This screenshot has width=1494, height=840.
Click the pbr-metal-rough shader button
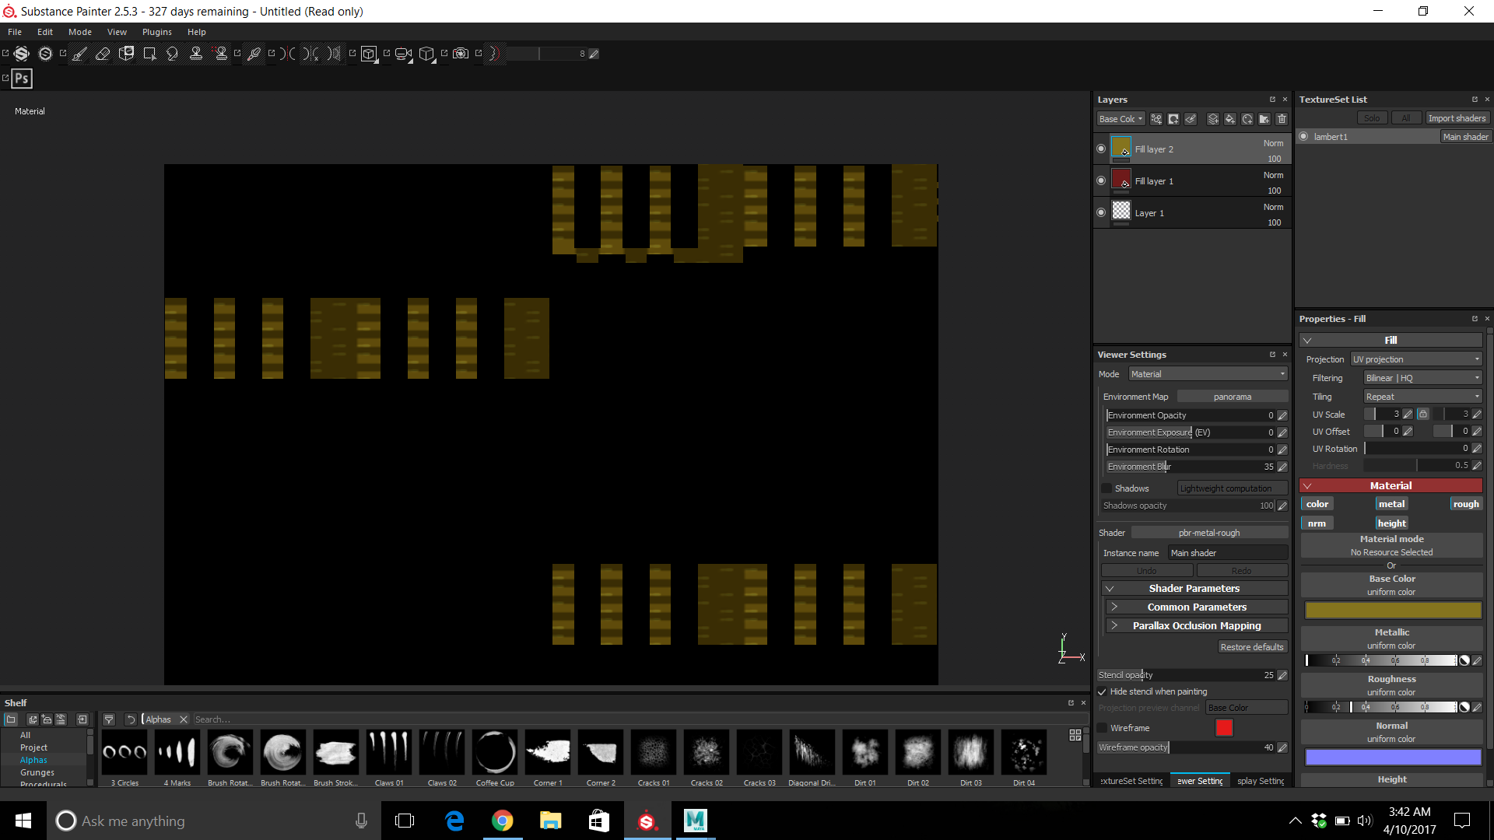(1209, 533)
